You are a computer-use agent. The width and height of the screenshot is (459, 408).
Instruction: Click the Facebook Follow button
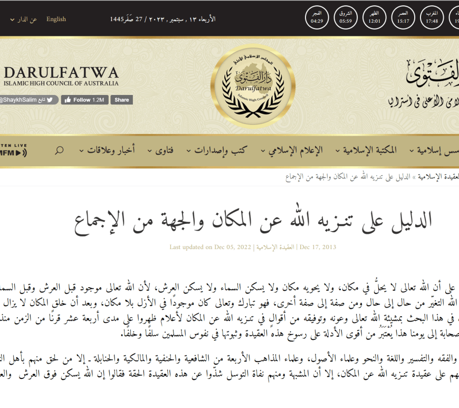[x=85, y=100]
